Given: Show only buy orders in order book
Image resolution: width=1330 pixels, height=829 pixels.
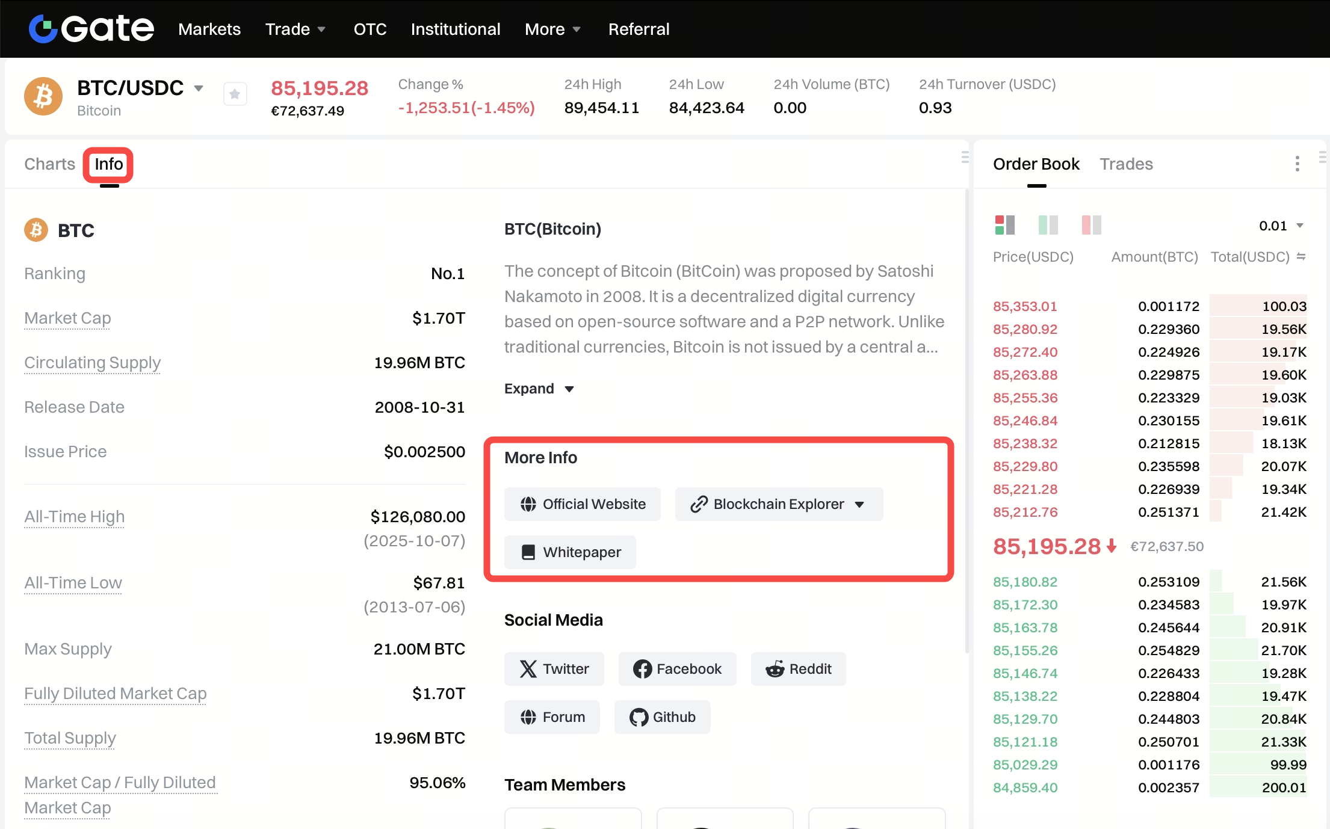Looking at the screenshot, I should pos(1048,225).
